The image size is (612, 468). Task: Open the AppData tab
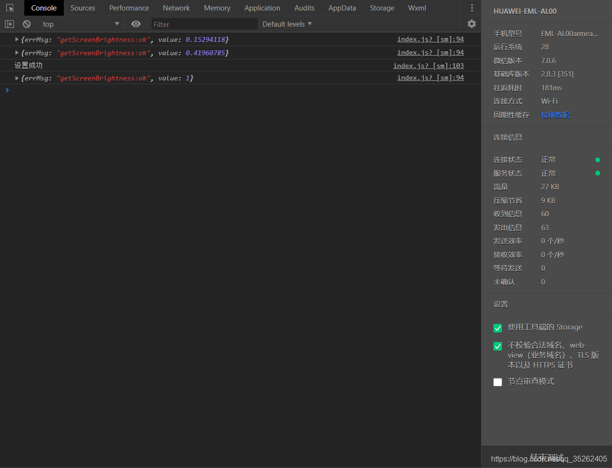pyautogui.click(x=342, y=8)
